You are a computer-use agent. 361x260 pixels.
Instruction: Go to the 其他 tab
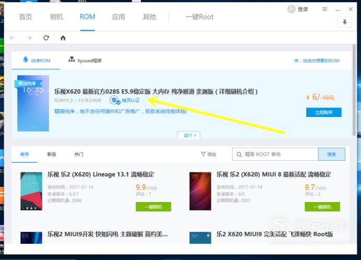[149, 17]
